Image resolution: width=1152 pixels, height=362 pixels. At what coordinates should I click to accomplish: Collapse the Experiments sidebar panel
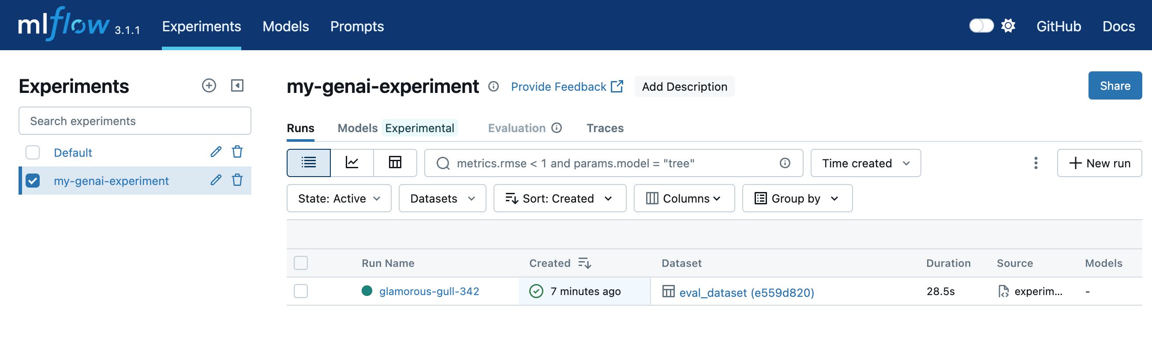pos(237,86)
